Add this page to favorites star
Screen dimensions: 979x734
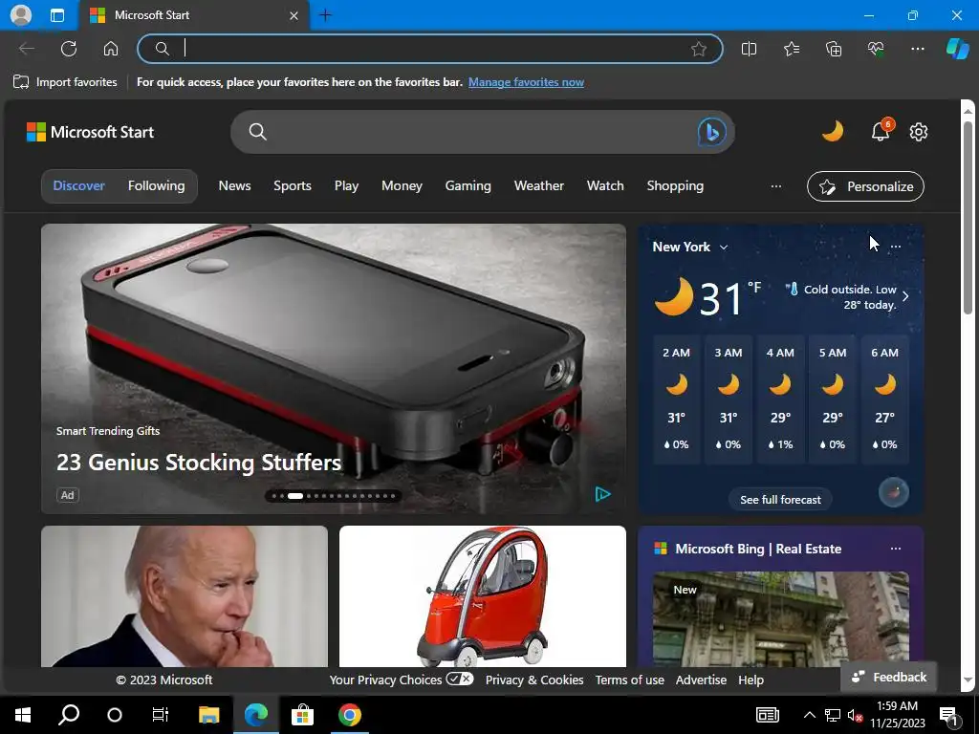[699, 49]
